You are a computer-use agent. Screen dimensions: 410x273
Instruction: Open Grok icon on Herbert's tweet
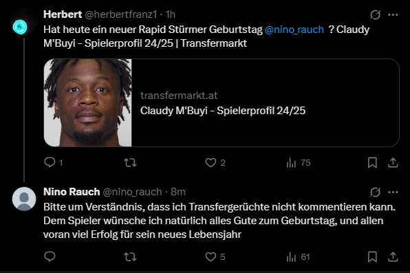375,14
